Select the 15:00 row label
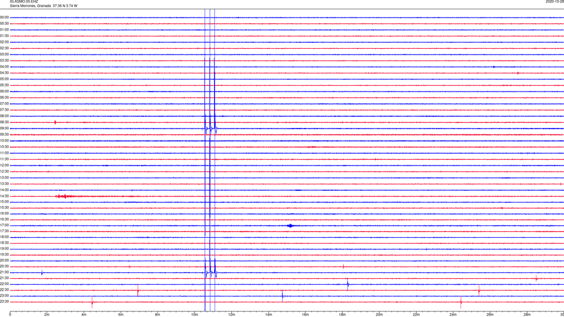Screen dimensions: 564x317 (x=4, y=202)
